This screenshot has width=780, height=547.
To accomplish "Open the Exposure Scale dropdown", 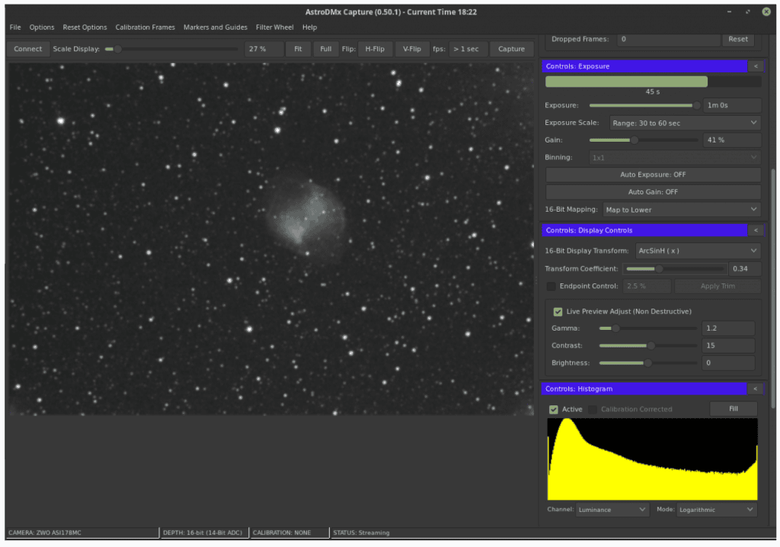I will click(x=684, y=123).
